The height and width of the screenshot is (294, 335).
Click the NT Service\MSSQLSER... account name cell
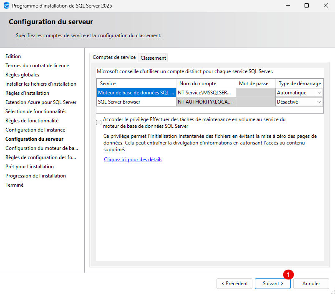click(x=206, y=93)
